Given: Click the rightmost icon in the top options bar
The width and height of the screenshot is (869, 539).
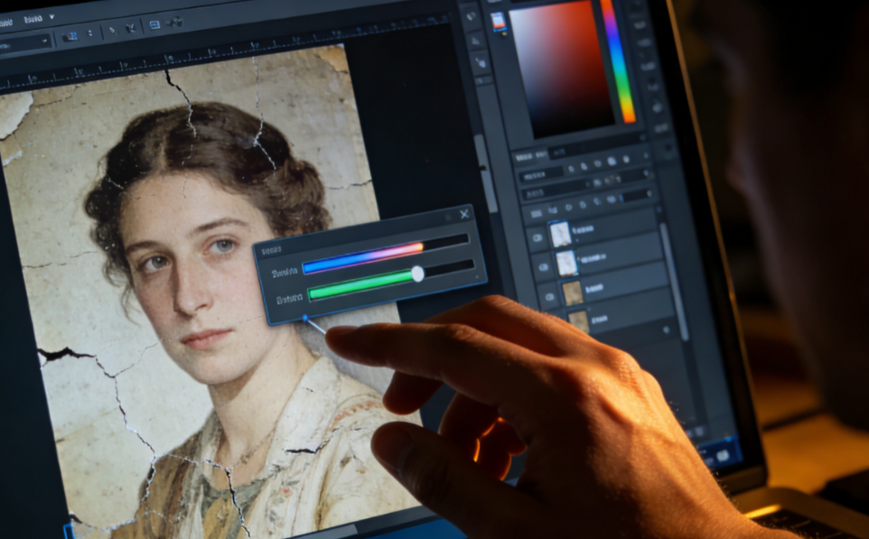Looking at the screenshot, I should (x=174, y=23).
